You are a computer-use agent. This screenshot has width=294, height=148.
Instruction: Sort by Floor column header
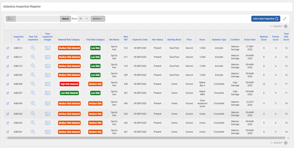coord(189,40)
